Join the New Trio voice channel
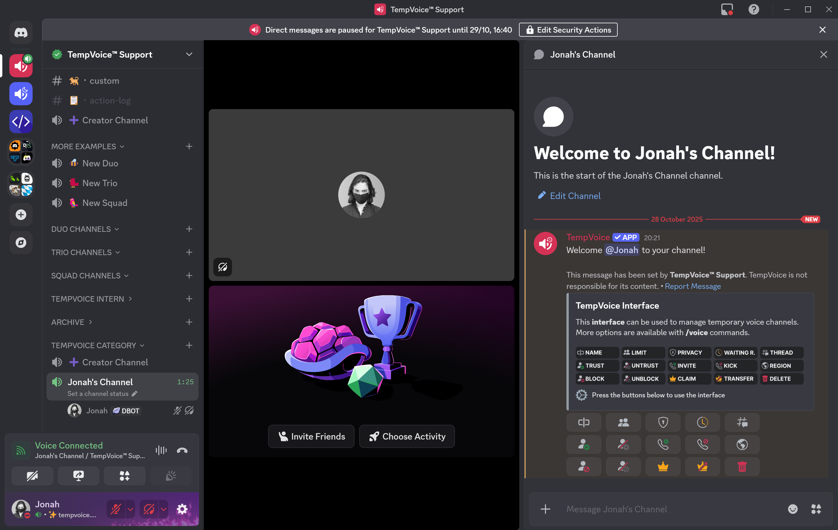838x530 pixels. click(x=100, y=183)
